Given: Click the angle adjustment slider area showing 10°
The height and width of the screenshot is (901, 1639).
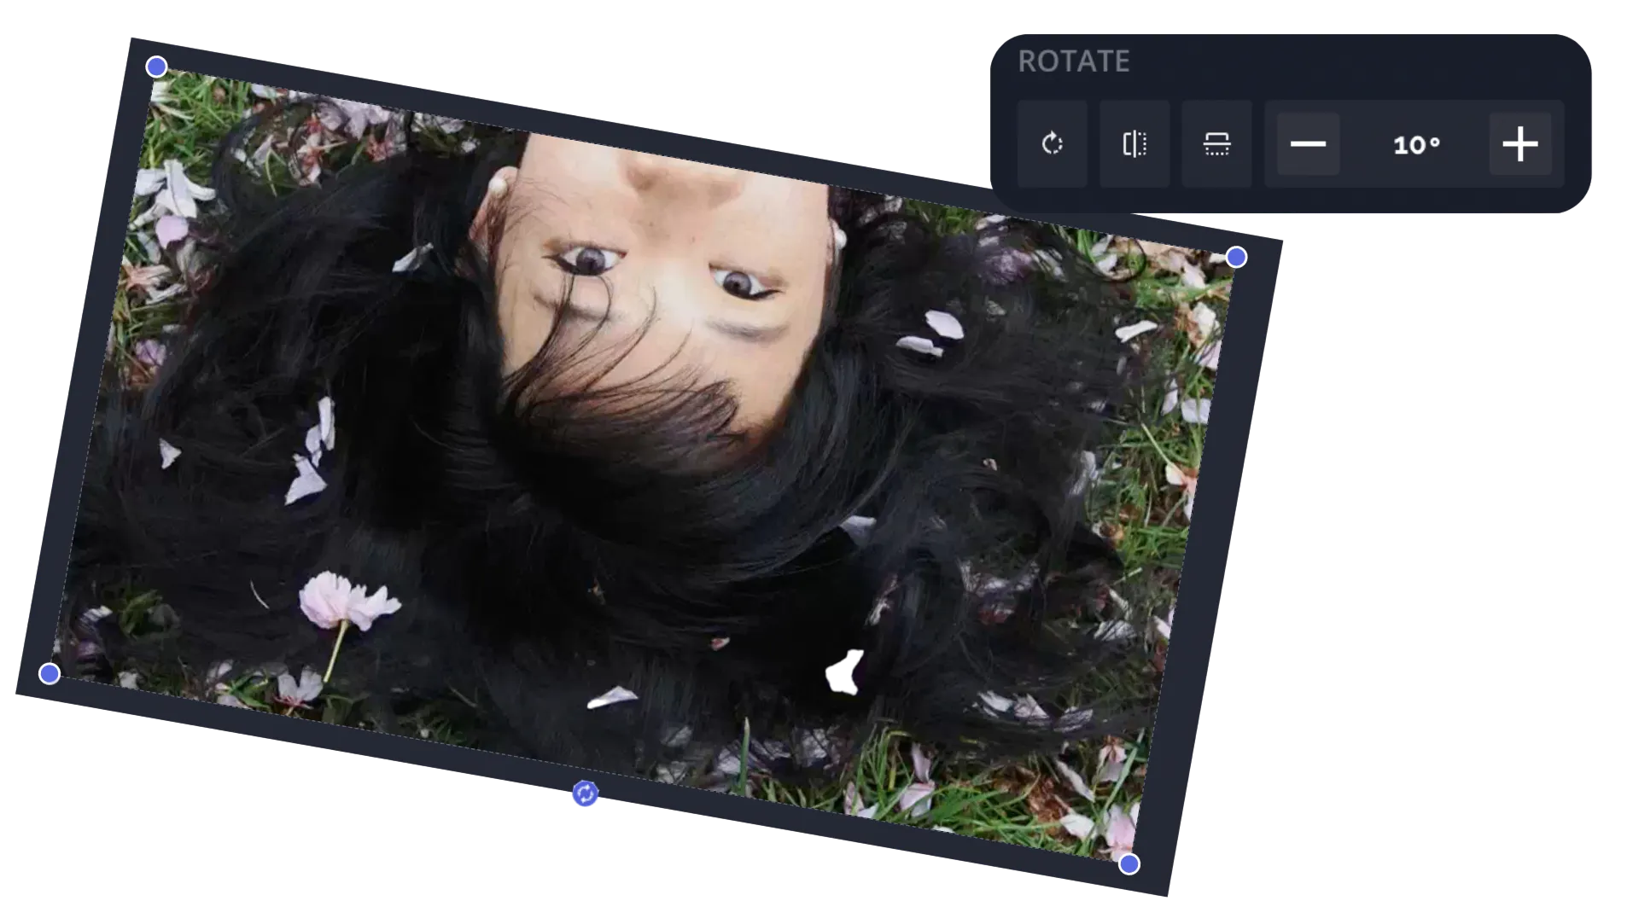Looking at the screenshot, I should 1415,143.
